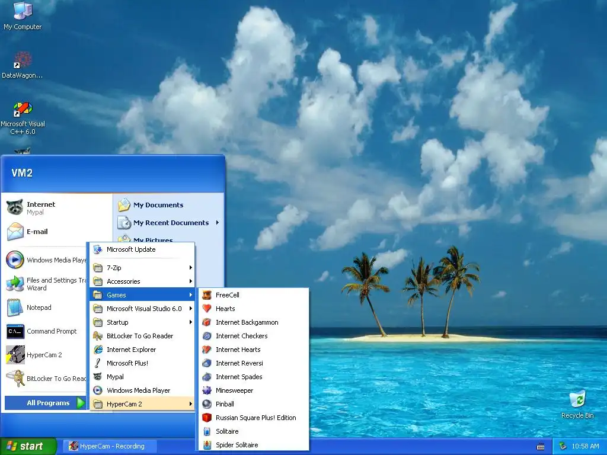The height and width of the screenshot is (455, 607).
Task: Click the on-screen keyboard tray icon
Action: (541, 447)
